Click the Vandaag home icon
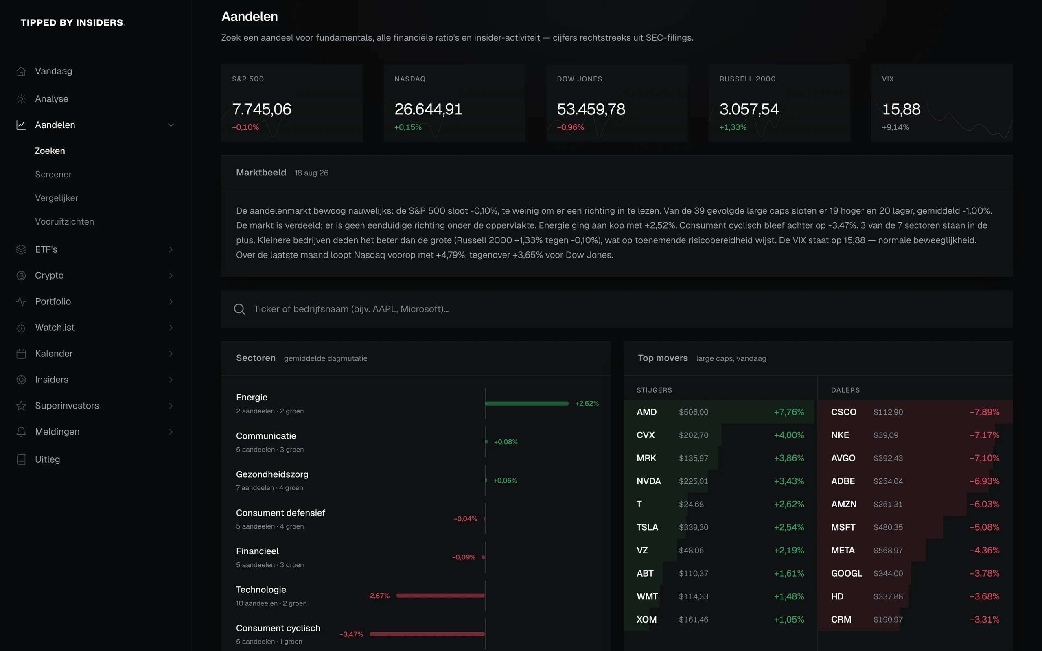The width and height of the screenshot is (1042, 651). [x=21, y=72]
